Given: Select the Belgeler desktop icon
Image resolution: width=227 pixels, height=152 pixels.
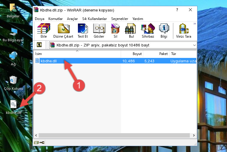Looking at the screenshot, I should pyautogui.click(x=13, y=11).
